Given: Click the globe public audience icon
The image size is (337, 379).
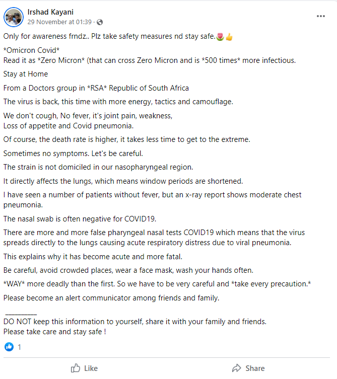Looking at the screenshot, I should pos(99,22).
